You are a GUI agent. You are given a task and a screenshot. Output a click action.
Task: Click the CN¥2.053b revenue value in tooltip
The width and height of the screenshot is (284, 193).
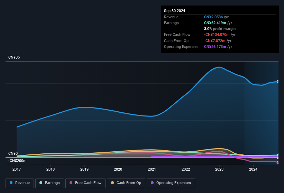coord(213,17)
